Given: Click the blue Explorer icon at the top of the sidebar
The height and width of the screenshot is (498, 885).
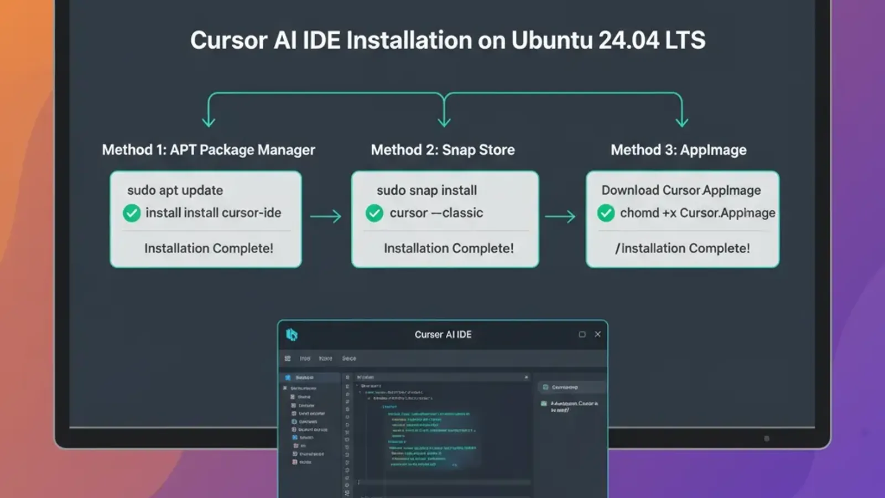Looking at the screenshot, I should [288, 377].
